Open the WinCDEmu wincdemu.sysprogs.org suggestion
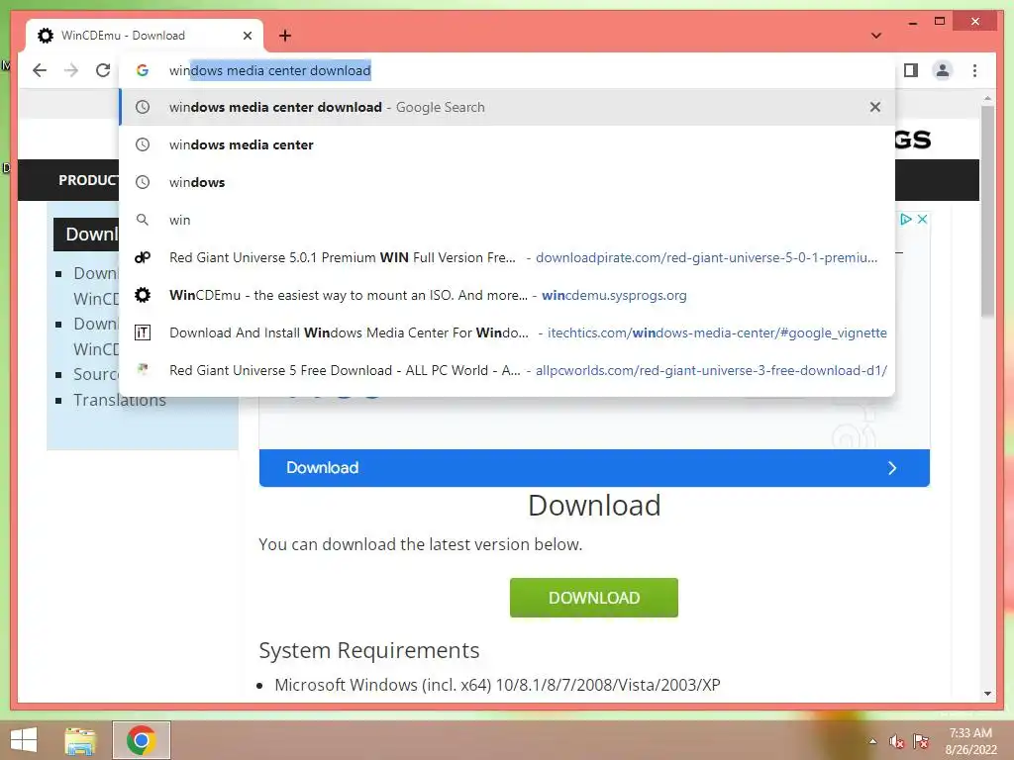The image size is (1014, 760). (x=507, y=295)
